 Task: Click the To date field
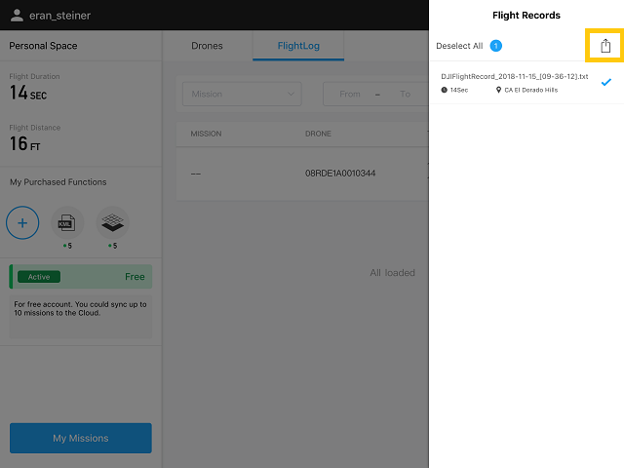click(406, 94)
